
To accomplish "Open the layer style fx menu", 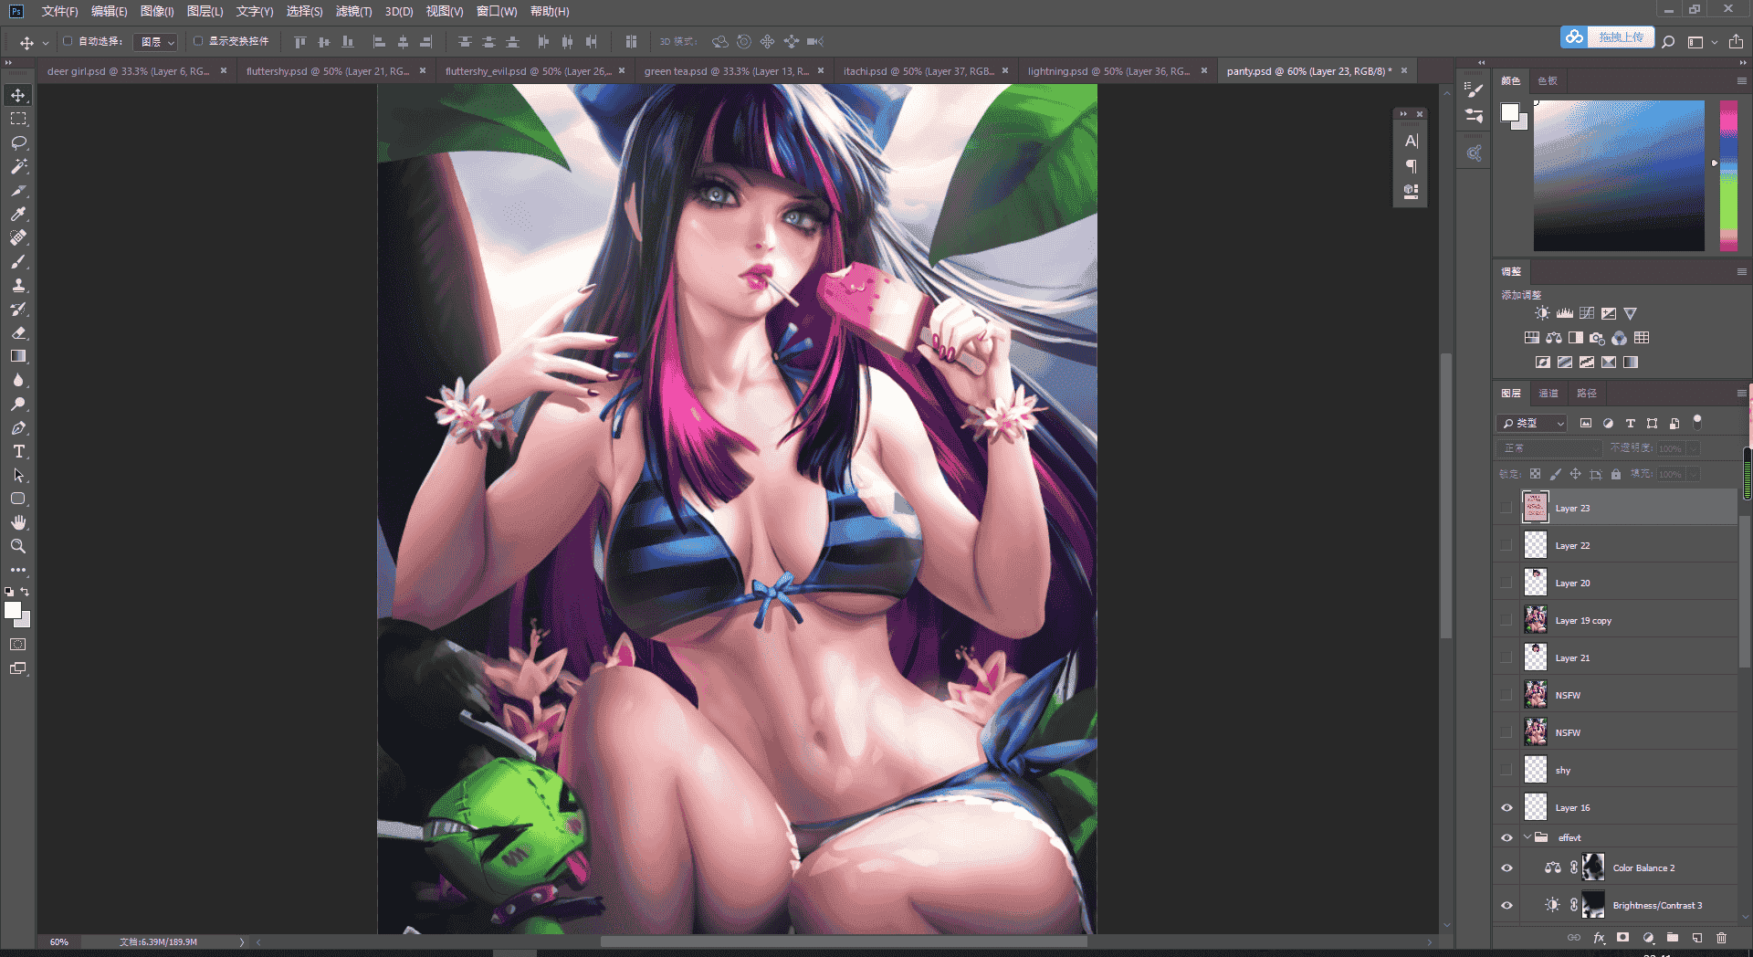I will pos(1599,938).
